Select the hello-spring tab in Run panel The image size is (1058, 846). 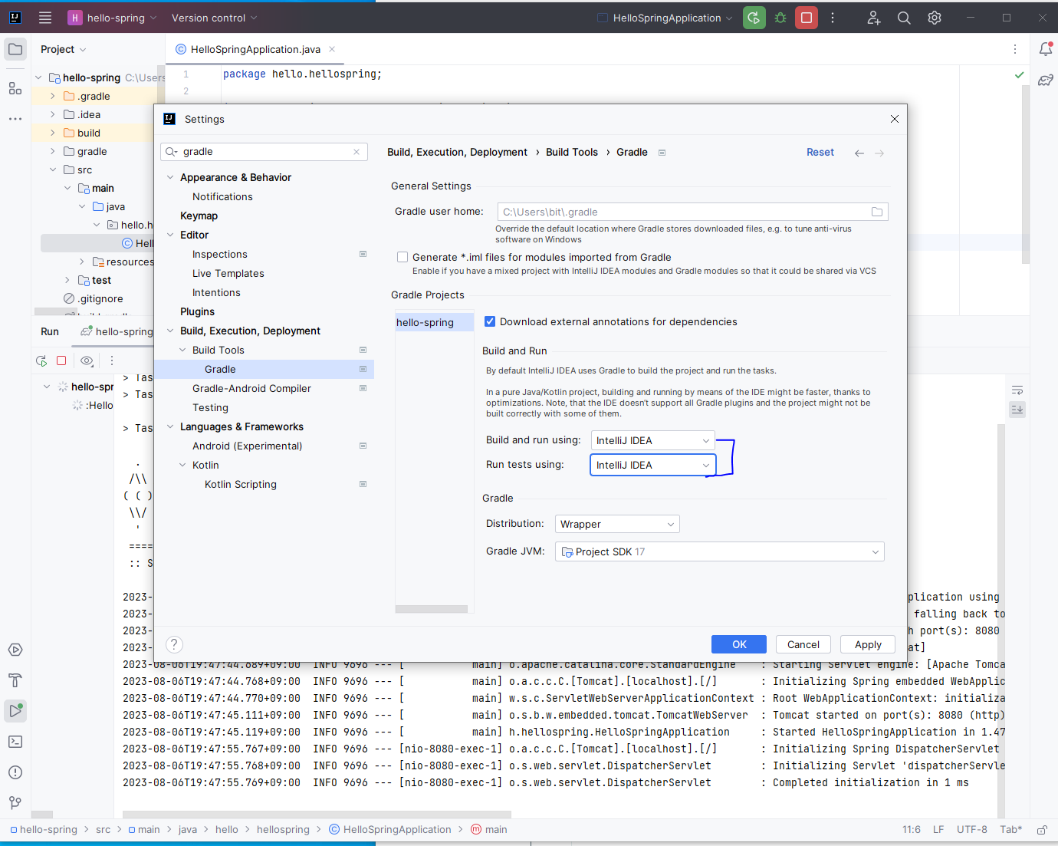pos(117,331)
